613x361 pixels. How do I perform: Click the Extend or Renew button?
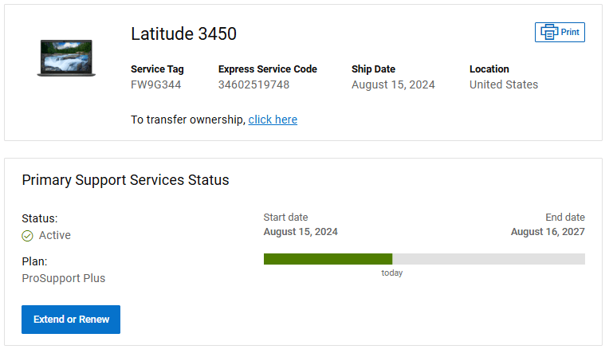point(71,320)
